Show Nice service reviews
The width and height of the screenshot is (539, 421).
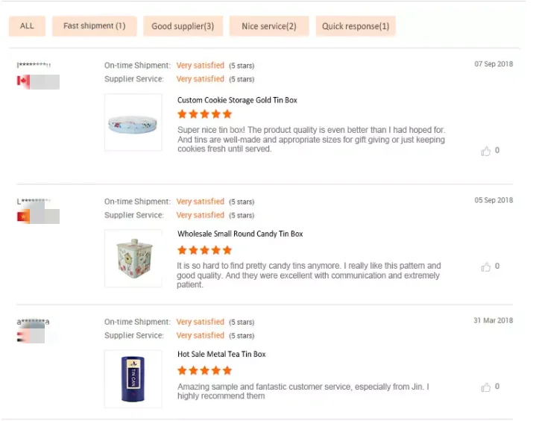point(268,26)
